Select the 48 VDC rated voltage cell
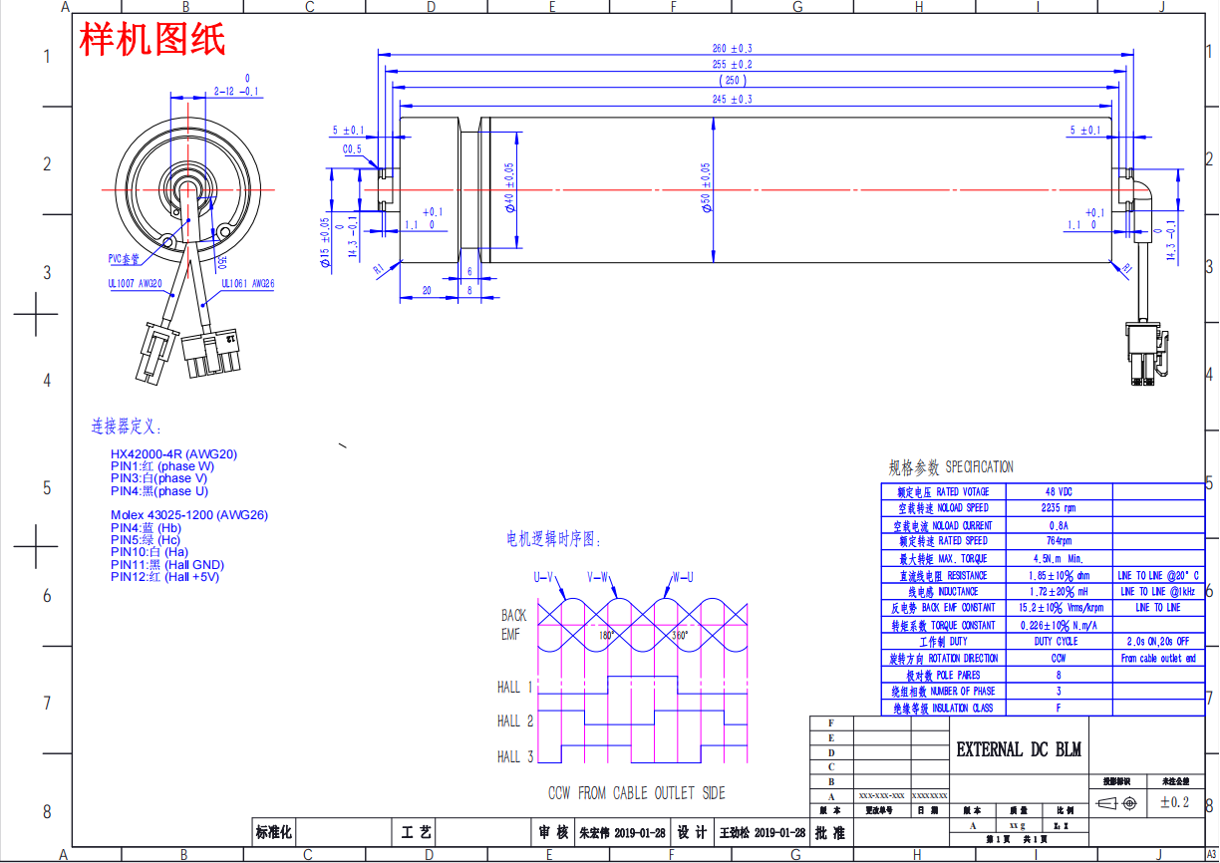Screen dimensions: 1220x863 coord(1058,491)
